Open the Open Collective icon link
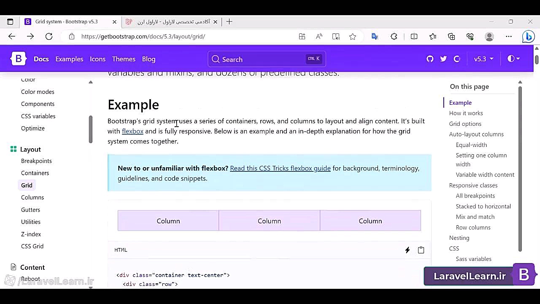This screenshot has height=304, width=540. [457, 59]
